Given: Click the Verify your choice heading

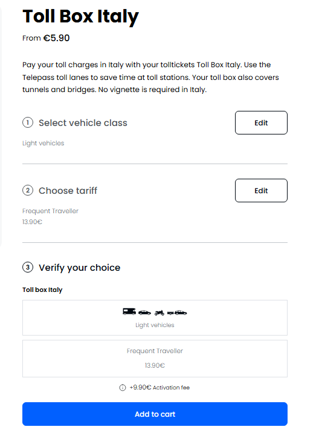Looking at the screenshot, I should (79, 268).
